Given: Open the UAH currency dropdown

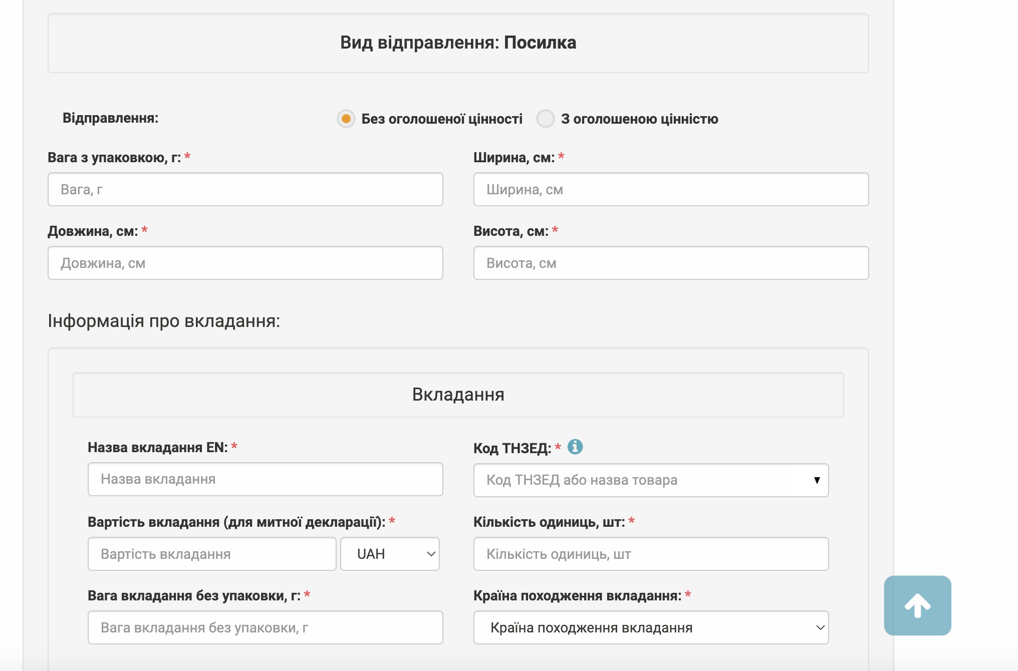Looking at the screenshot, I should point(390,554).
